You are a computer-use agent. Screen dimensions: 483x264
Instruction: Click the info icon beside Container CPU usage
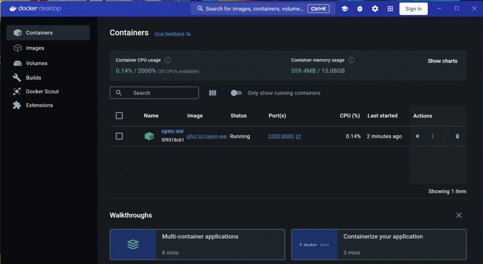167,60
